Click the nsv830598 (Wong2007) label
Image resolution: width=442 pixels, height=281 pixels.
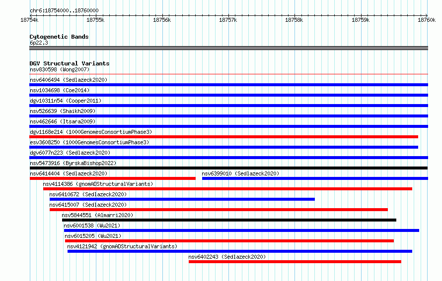click(60, 69)
